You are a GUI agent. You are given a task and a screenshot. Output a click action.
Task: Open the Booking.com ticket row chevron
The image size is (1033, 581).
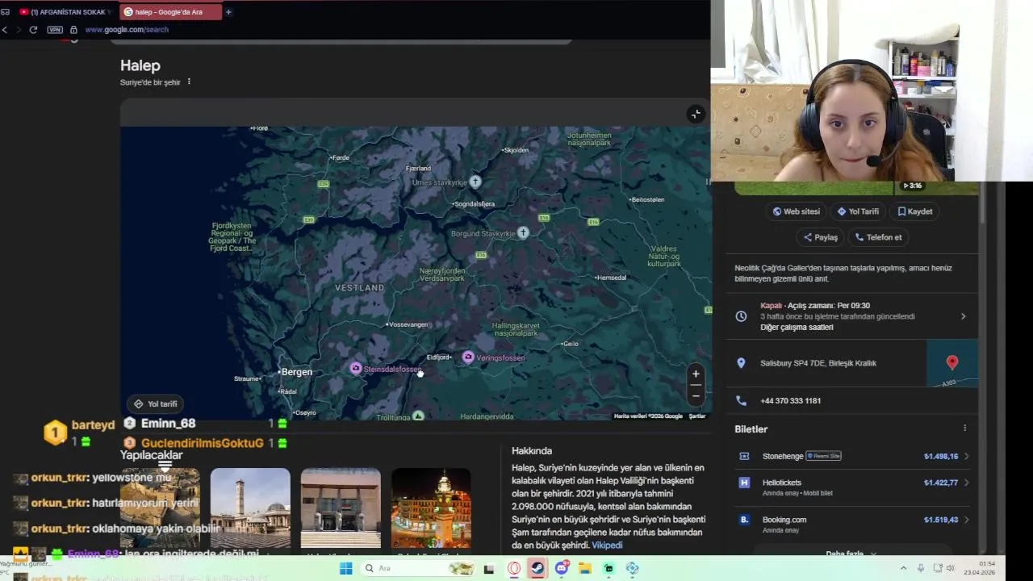coord(966,520)
